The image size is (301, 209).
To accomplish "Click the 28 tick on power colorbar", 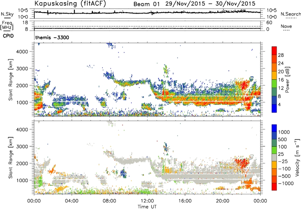I will point(281,55).
